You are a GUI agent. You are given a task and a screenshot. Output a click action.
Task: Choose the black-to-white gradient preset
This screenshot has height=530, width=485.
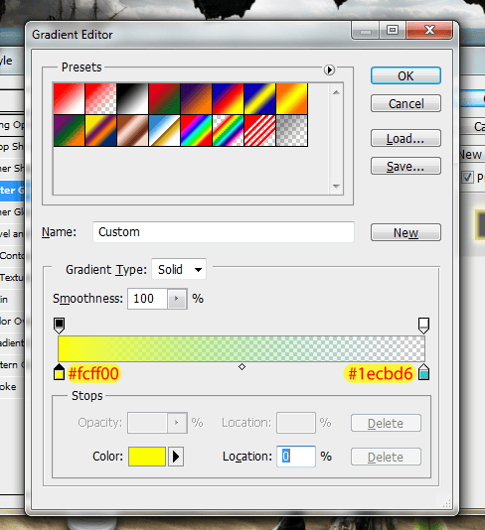[x=132, y=99]
